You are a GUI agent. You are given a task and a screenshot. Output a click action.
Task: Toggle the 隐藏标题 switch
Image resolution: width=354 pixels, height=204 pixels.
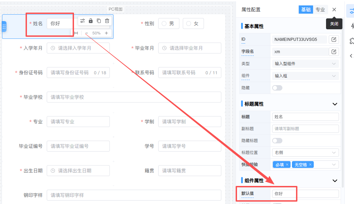[x=277, y=141]
